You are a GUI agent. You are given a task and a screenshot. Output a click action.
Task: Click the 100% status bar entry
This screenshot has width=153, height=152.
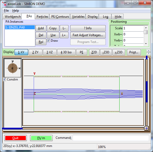pyautogui.click(x=102, y=147)
